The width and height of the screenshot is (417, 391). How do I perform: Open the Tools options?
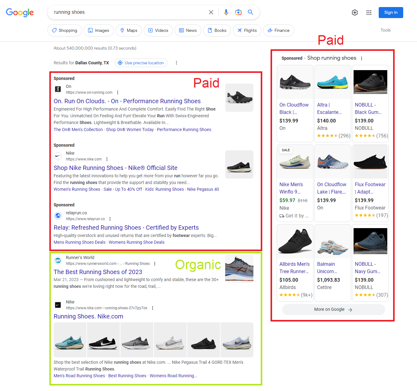click(386, 30)
